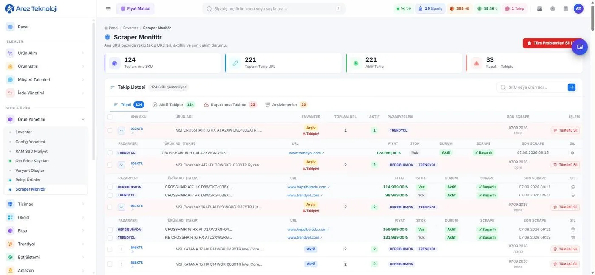595x275 pixels.
Task: Expand the 068XTR row
Action: tap(121, 264)
